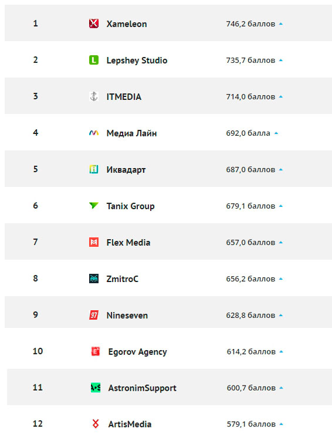The width and height of the screenshot is (332, 446).
Task: Click the ZmitroC dark pixel logo
Action: (94, 279)
